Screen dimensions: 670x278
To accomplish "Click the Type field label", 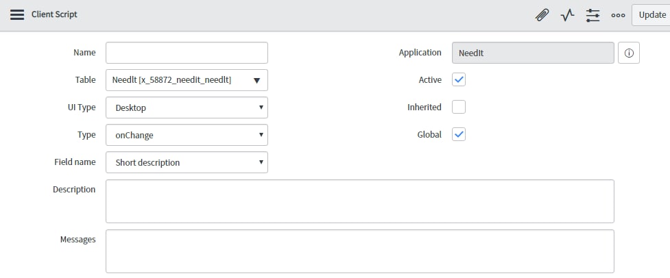I will (x=86, y=135).
